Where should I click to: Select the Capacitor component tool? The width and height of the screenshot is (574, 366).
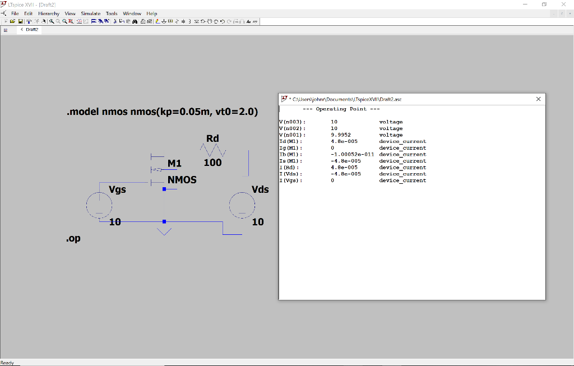183,22
